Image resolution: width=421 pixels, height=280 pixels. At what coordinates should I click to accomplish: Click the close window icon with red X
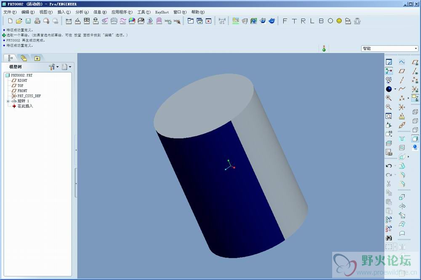click(x=209, y=21)
